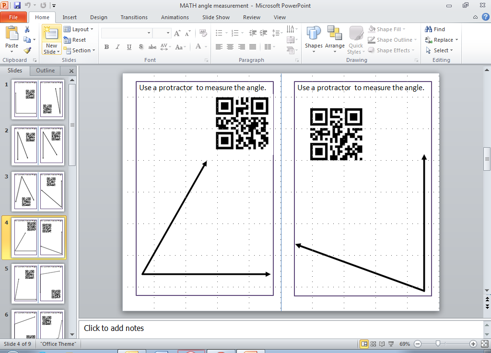
Task: Expand the Select dropdown in Editing
Action: [x=439, y=50]
